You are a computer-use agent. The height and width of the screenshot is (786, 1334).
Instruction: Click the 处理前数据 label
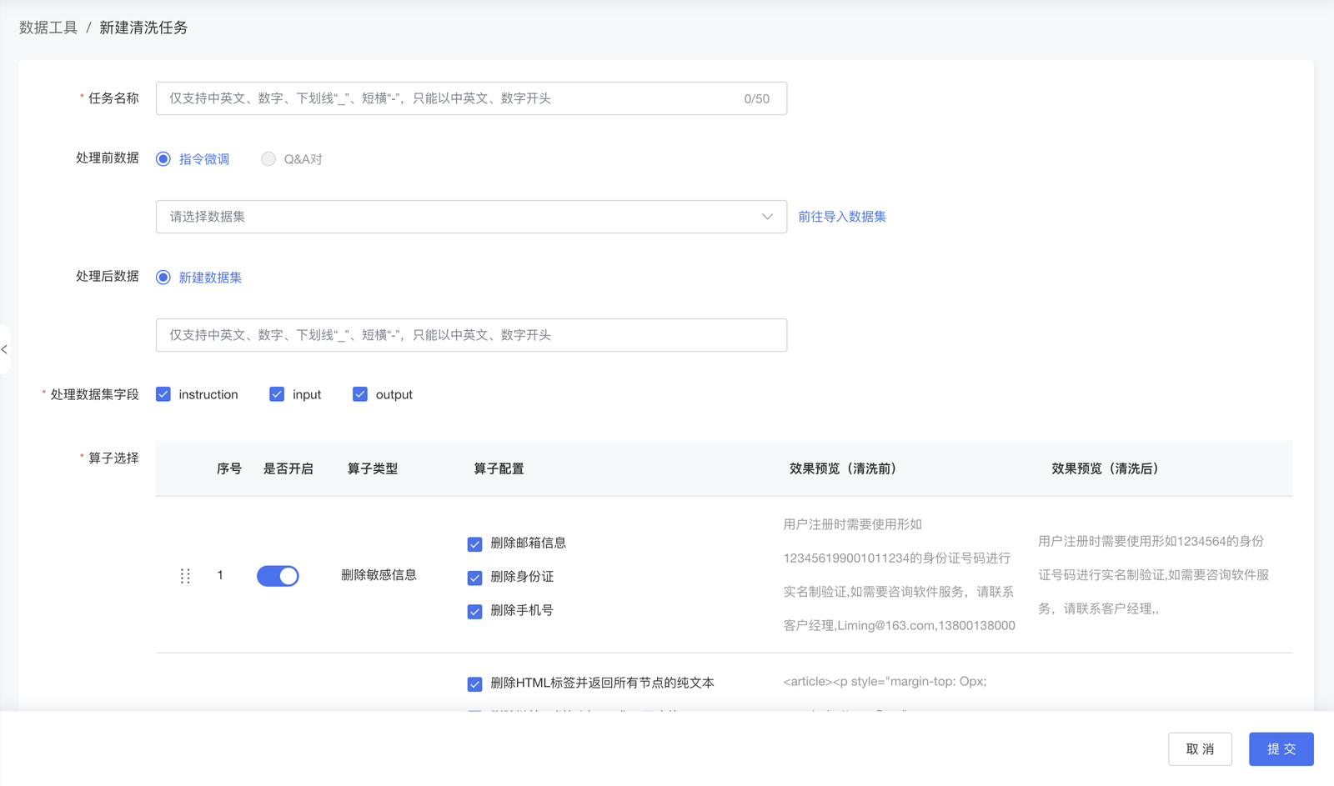pos(108,158)
